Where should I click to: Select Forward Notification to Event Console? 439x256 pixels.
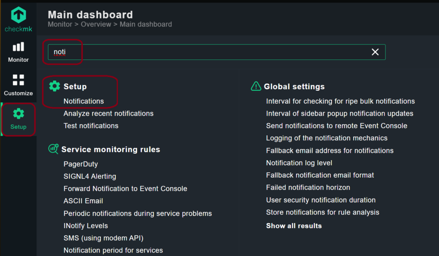pos(125,188)
